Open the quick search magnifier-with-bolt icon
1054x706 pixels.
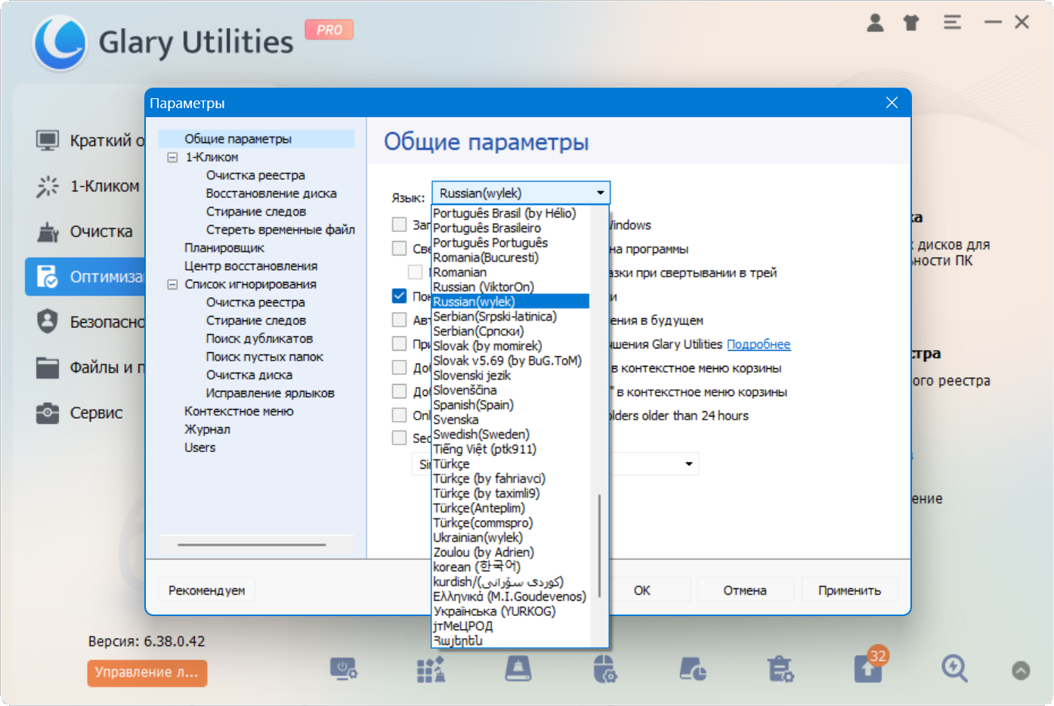point(955,669)
